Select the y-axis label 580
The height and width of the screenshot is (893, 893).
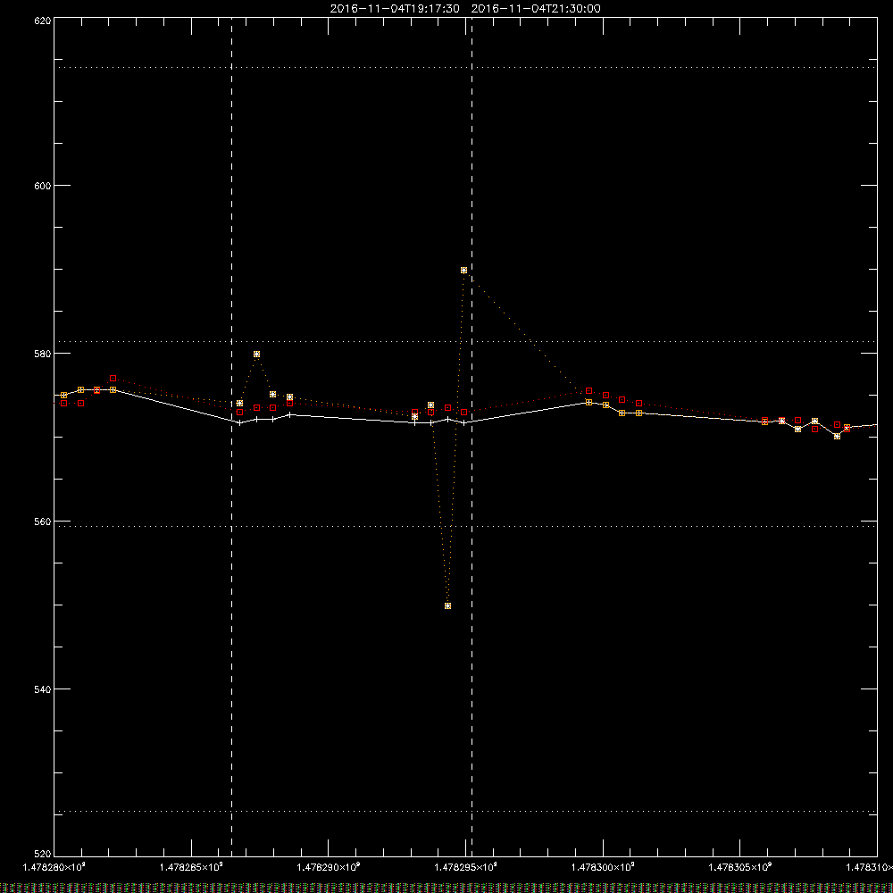[43, 354]
